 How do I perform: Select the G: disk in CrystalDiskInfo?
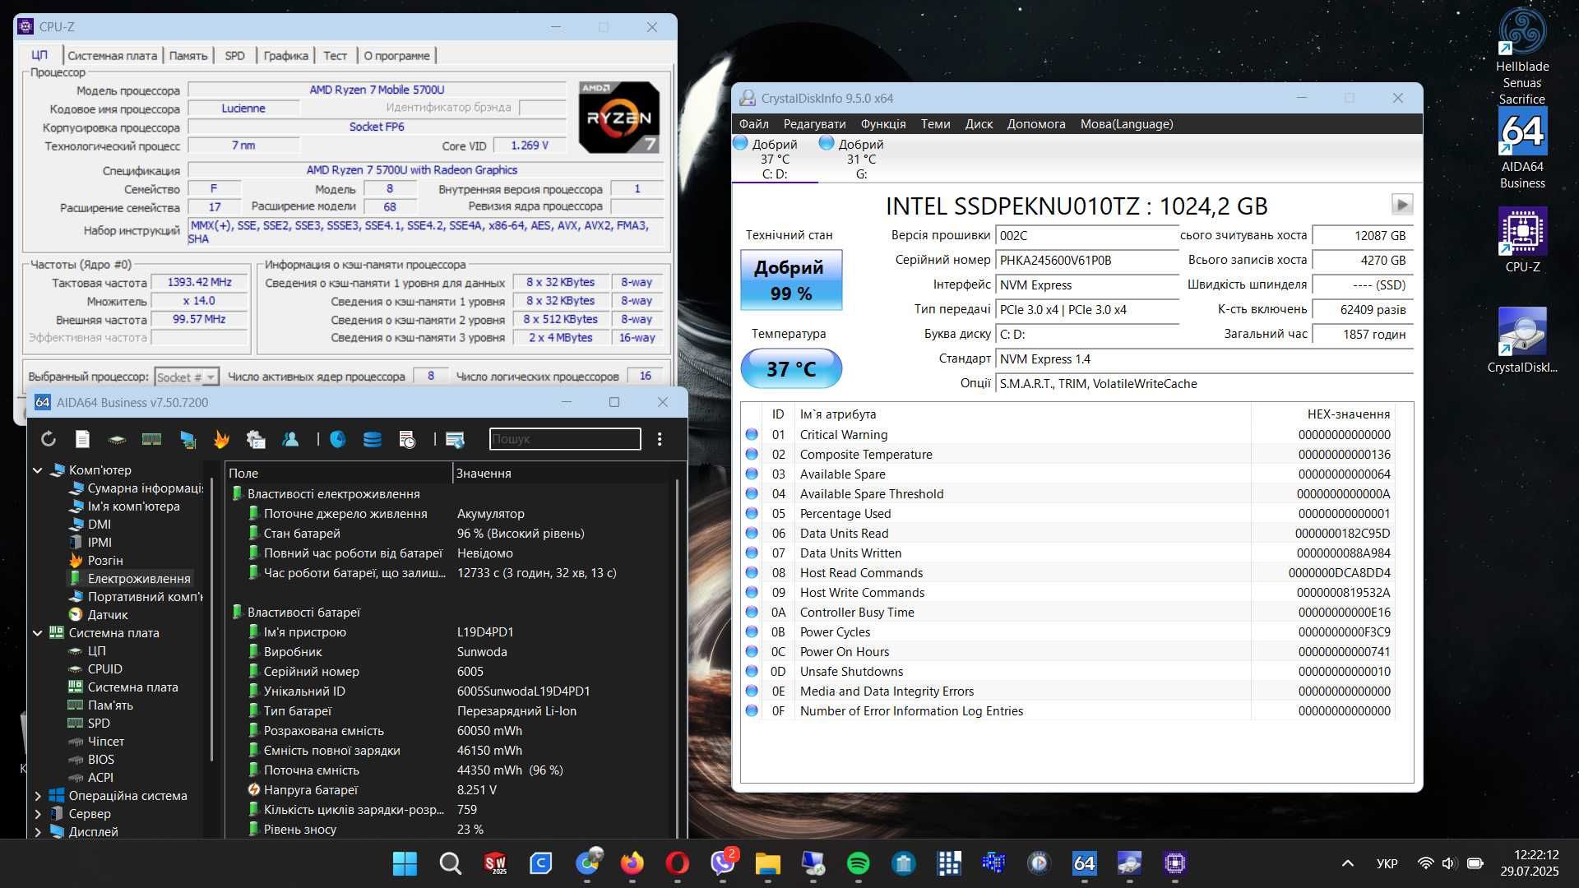click(x=860, y=159)
